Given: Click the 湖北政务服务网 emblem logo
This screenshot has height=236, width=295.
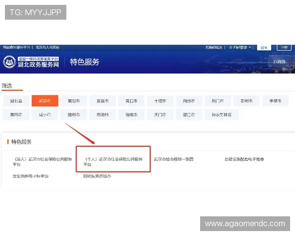Looking at the screenshot, I should (9, 62).
